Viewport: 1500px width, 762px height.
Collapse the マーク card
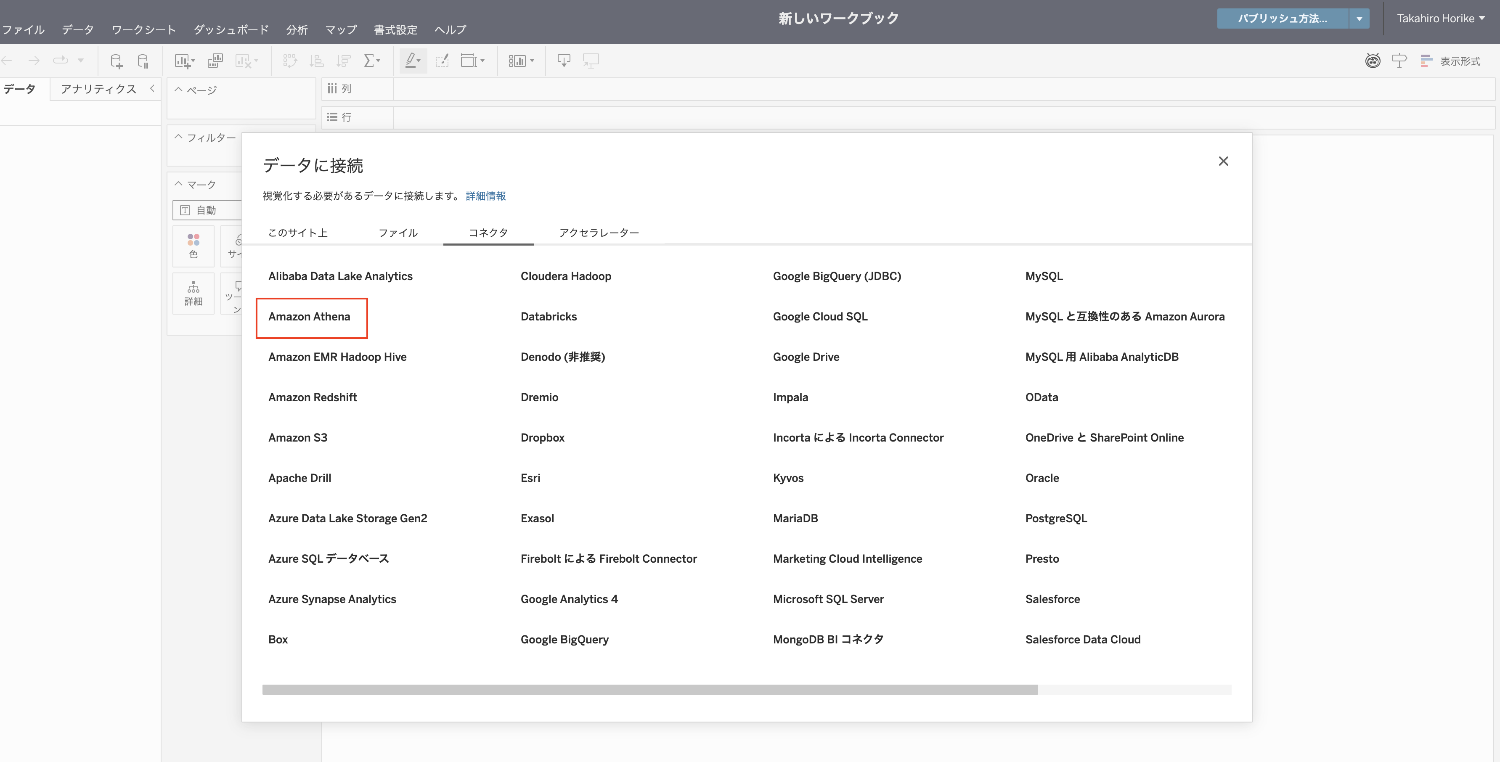(x=179, y=185)
